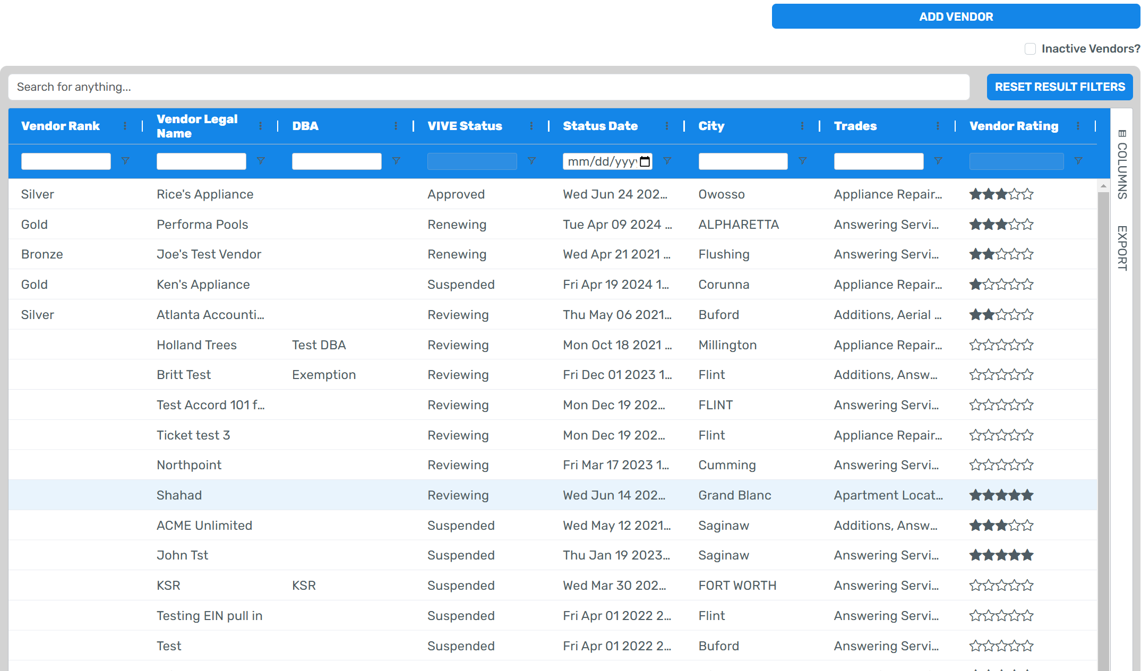1141x671 pixels.
Task: Open the VIVE Status filter dropdown
Action: coord(472,161)
